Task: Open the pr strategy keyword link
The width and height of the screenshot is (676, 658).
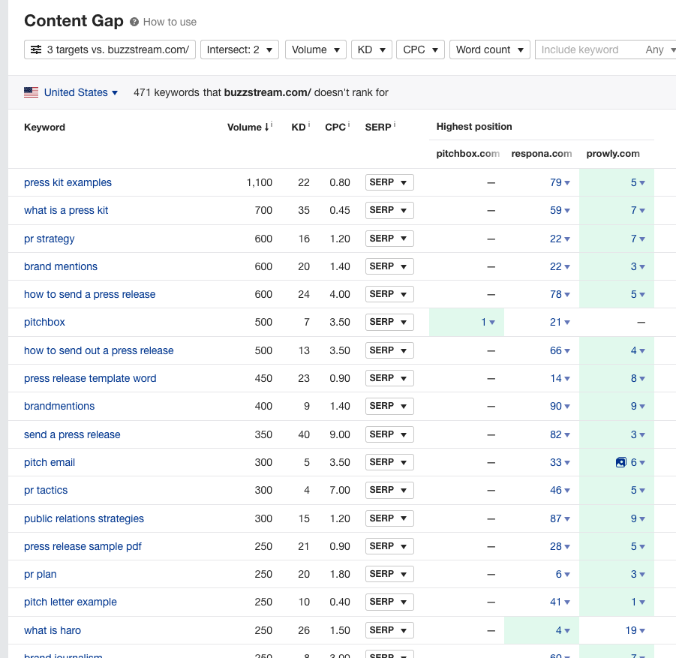Action: pyautogui.click(x=50, y=239)
